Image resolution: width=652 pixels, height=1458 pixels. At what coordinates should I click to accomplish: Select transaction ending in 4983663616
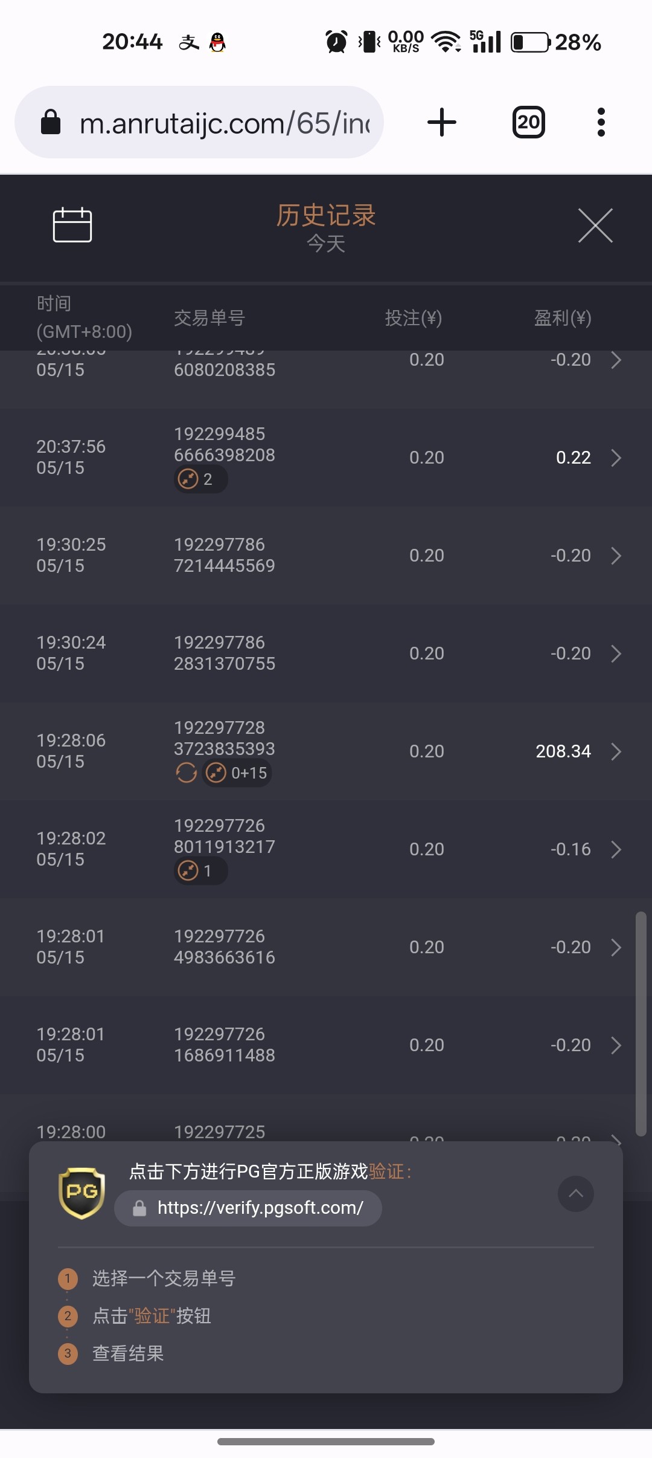point(224,947)
